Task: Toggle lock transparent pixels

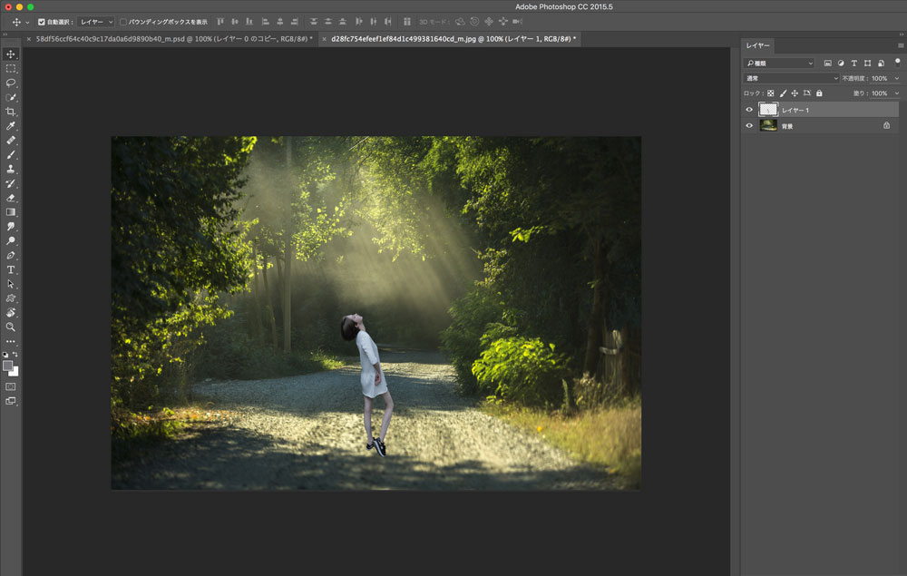Action: (771, 93)
